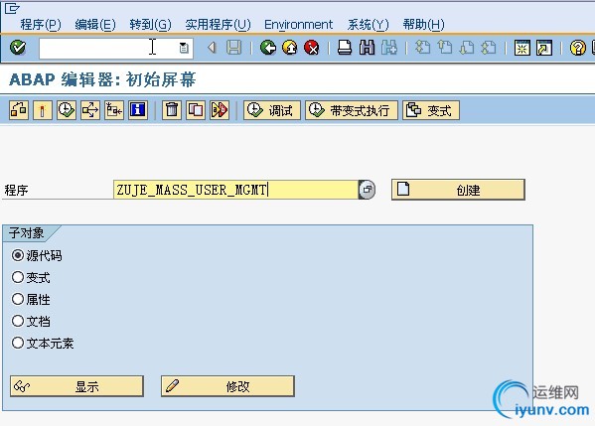Click the Find binoculars icon
Viewport: 595px width, 426px height.
coord(367,48)
